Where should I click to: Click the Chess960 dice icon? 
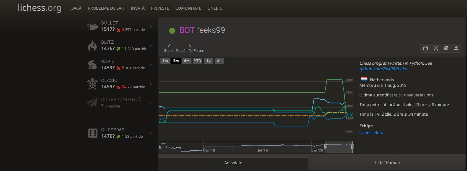click(x=93, y=133)
